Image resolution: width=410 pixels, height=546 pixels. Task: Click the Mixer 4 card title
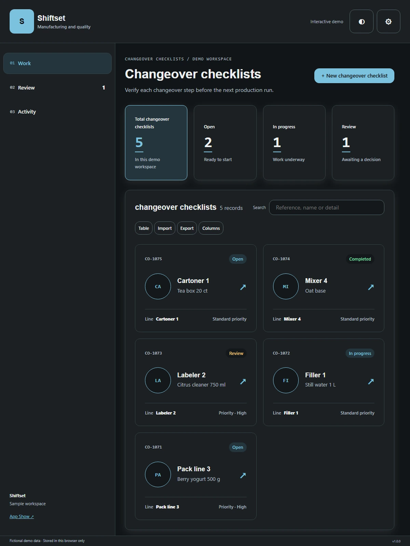point(316,281)
